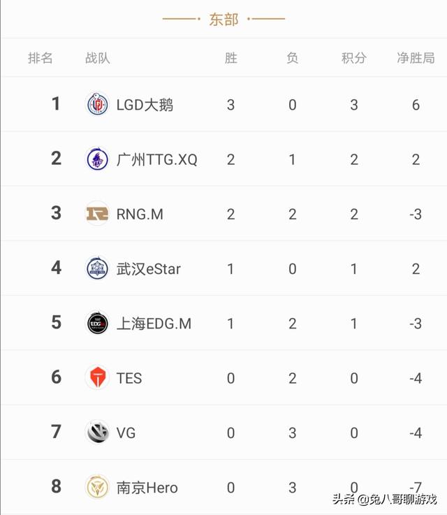Screen dimensions: 447x515
Task: Click the 头条 @兔八哥聊游戏 watermark
Action: (385, 500)
